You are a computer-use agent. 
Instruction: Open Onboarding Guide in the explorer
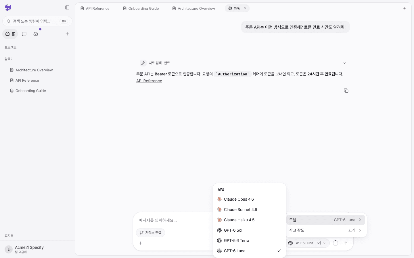tap(31, 91)
